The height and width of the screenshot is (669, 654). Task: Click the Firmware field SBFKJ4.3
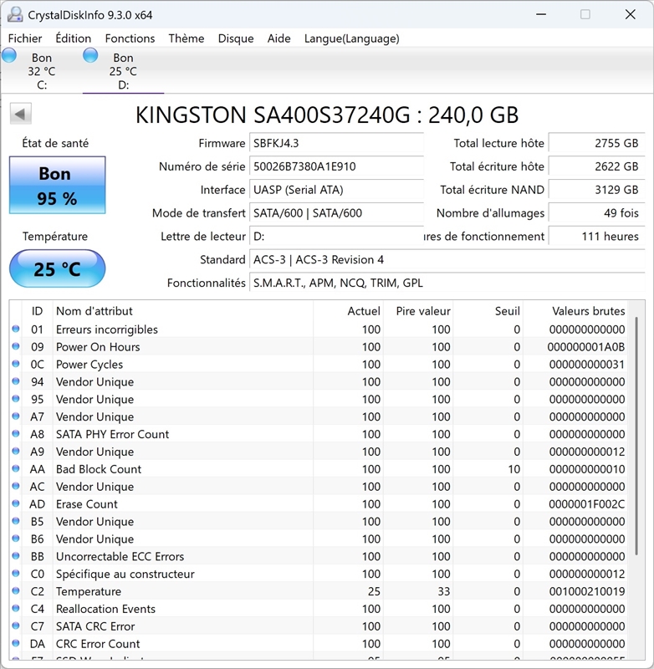336,143
